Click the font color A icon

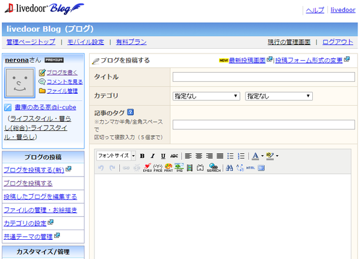click(255, 156)
